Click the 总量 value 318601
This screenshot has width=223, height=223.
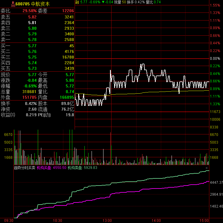click(x=29, y=92)
